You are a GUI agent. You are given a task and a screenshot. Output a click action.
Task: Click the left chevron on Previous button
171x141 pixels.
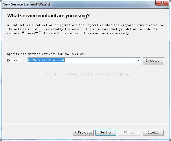(x=76, y=132)
